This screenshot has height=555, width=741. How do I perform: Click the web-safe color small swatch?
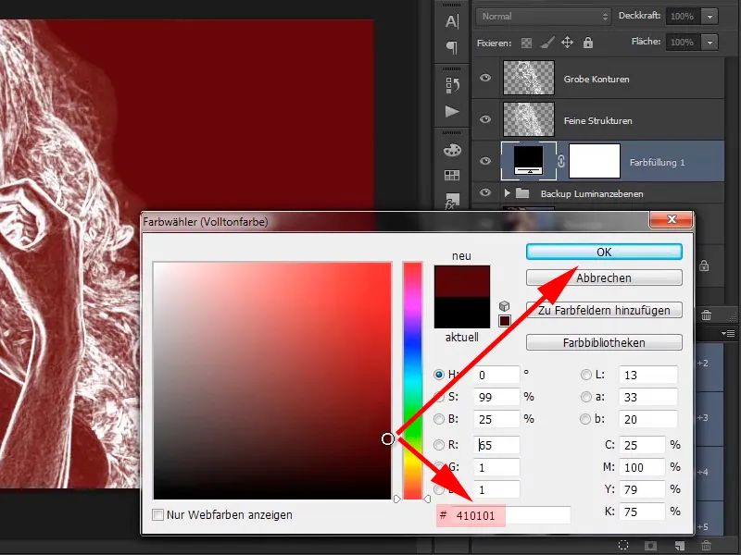tap(504, 321)
